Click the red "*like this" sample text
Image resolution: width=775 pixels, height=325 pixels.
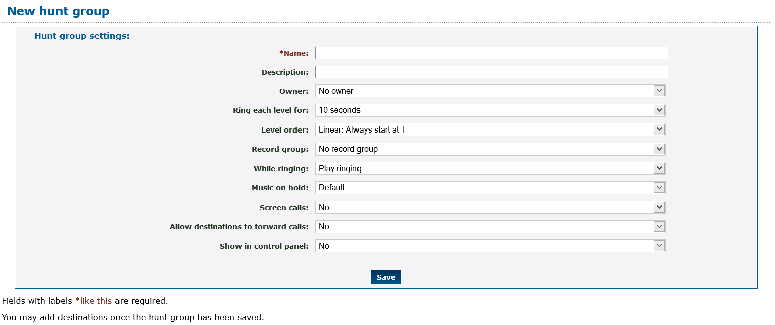pyautogui.click(x=93, y=301)
